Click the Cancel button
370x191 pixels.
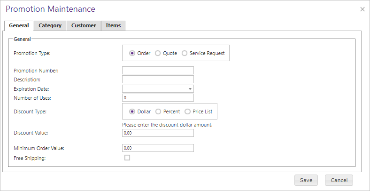339,180
